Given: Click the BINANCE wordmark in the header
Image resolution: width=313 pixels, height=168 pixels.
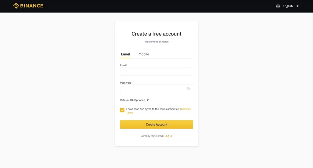Looking at the screenshot, I should pyautogui.click(x=31, y=6).
